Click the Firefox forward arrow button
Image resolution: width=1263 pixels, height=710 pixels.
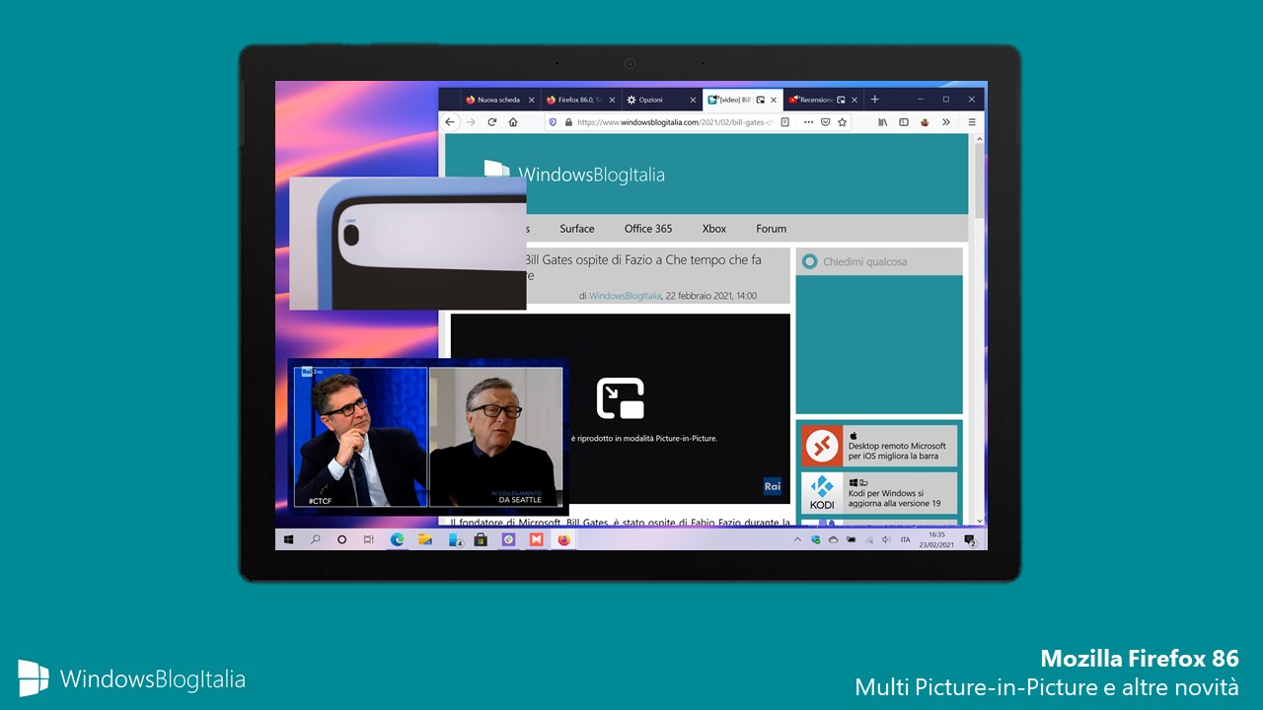[x=471, y=122]
